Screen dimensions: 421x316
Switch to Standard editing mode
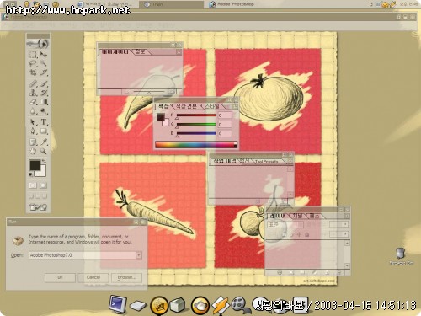[33, 185]
